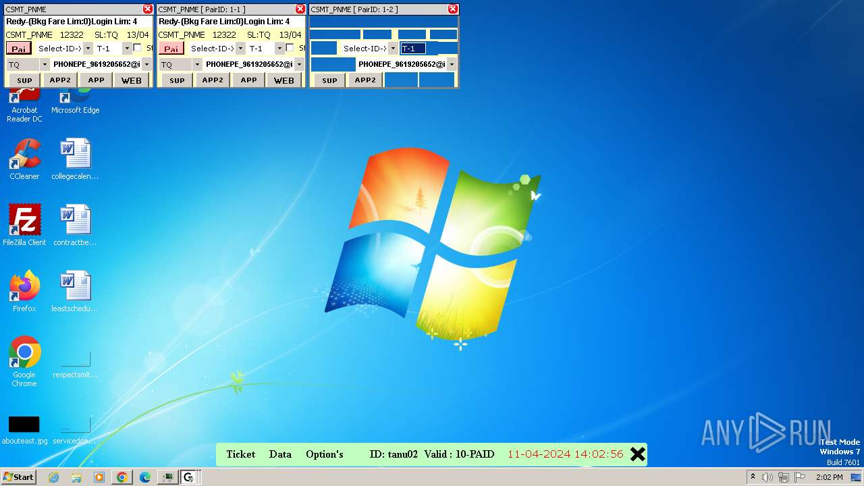This screenshot has width=864, height=486.
Task: Open Windows Media Player from taskbar
Action: (x=99, y=477)
